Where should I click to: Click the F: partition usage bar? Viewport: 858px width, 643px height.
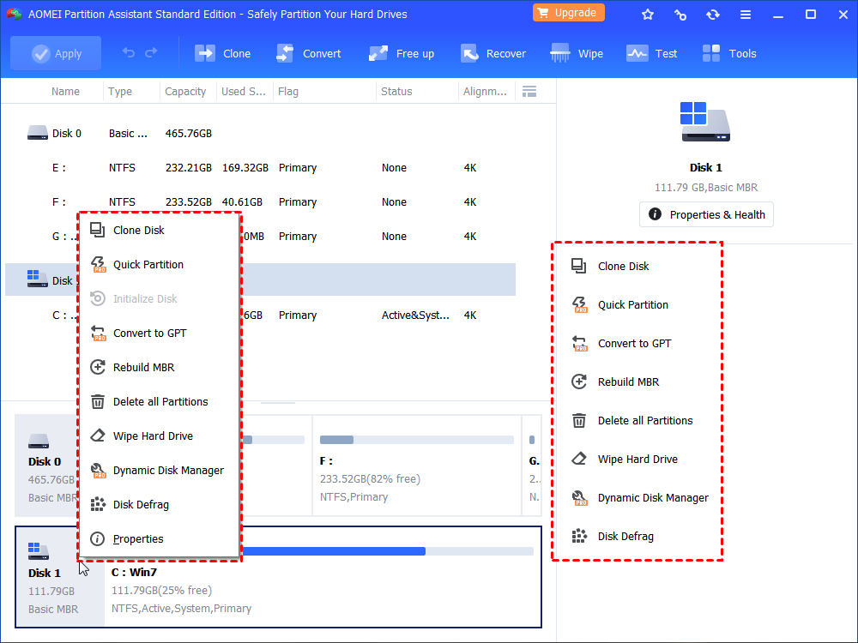[x=416, y=440]
